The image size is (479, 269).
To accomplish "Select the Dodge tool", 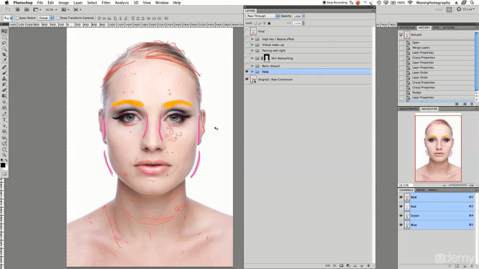I will point(4,107).
